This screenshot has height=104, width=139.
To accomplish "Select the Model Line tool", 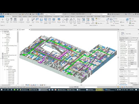I will pos(74,21).
